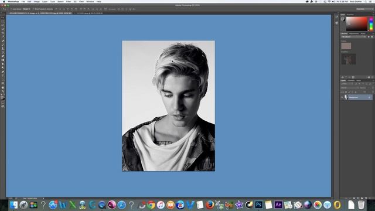
Task: Open After Effects from the Dock
Action: tap(278, 205)
